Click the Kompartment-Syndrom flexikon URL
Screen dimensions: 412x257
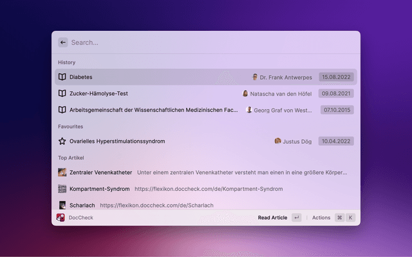[x=209, y=189]
